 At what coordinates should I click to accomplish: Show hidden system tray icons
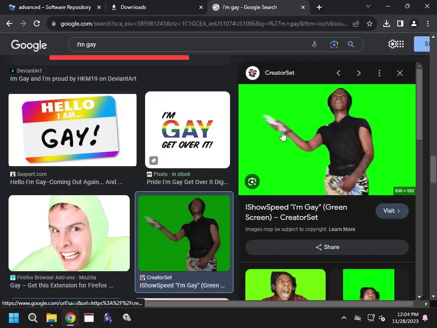tap(344, 318)
